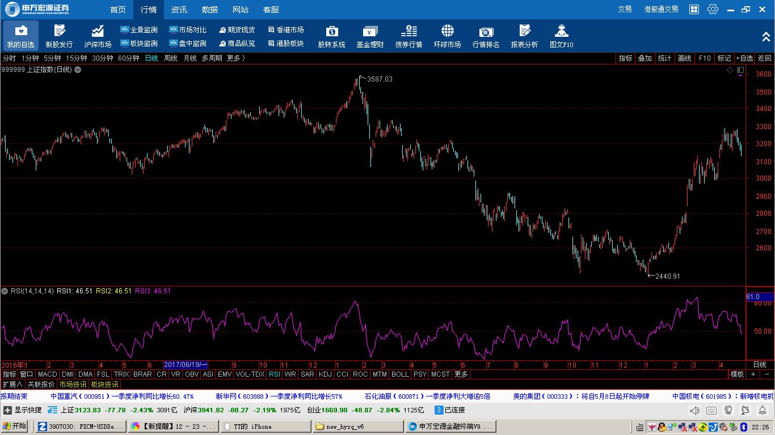
Task: Click the 港股通交易 link
Action: point(661,9)
